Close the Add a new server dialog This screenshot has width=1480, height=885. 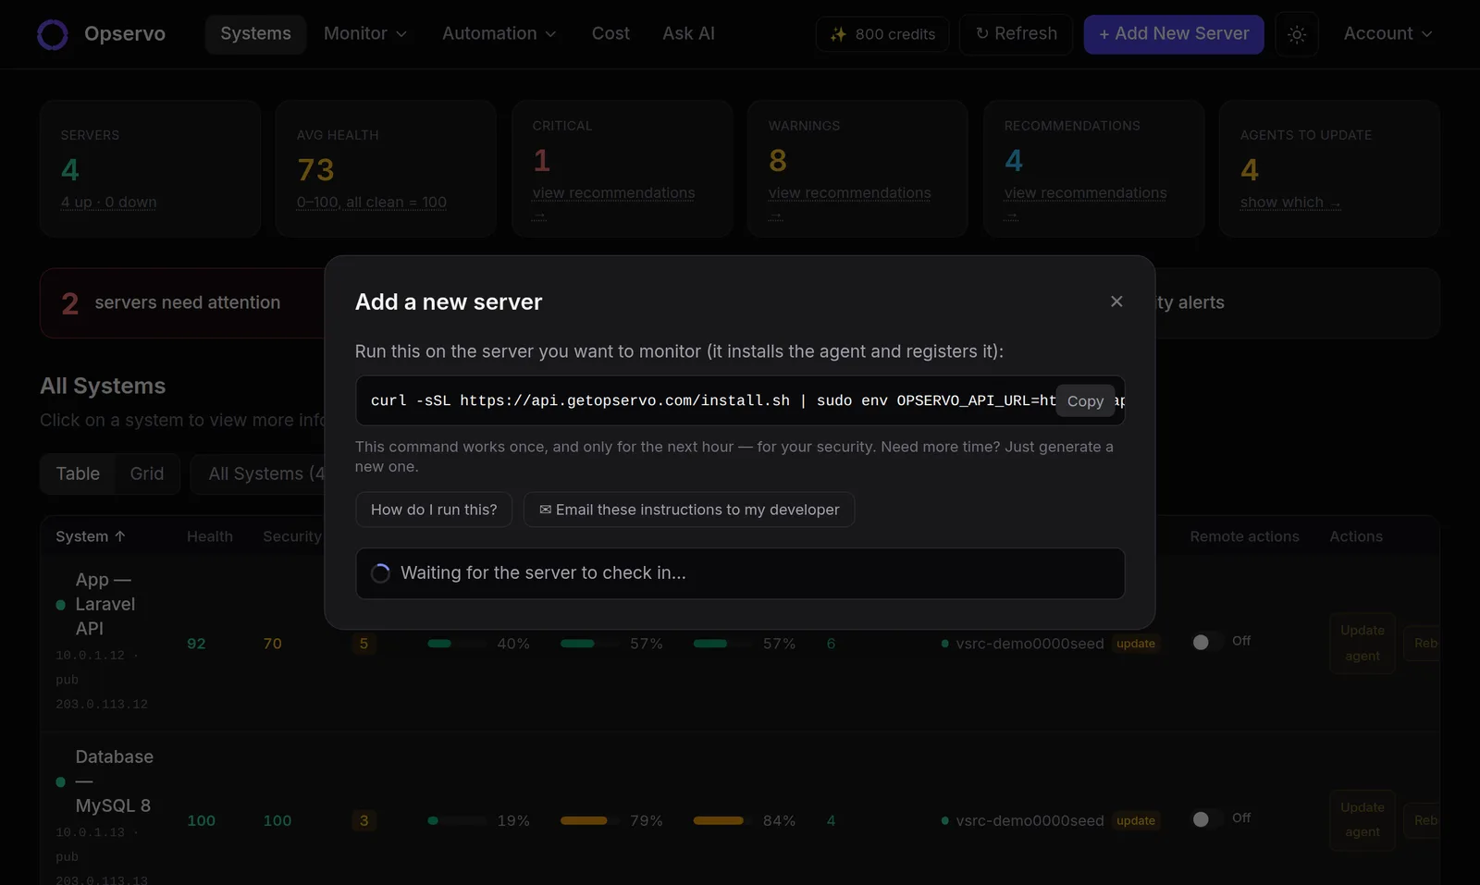point(1116,301)
